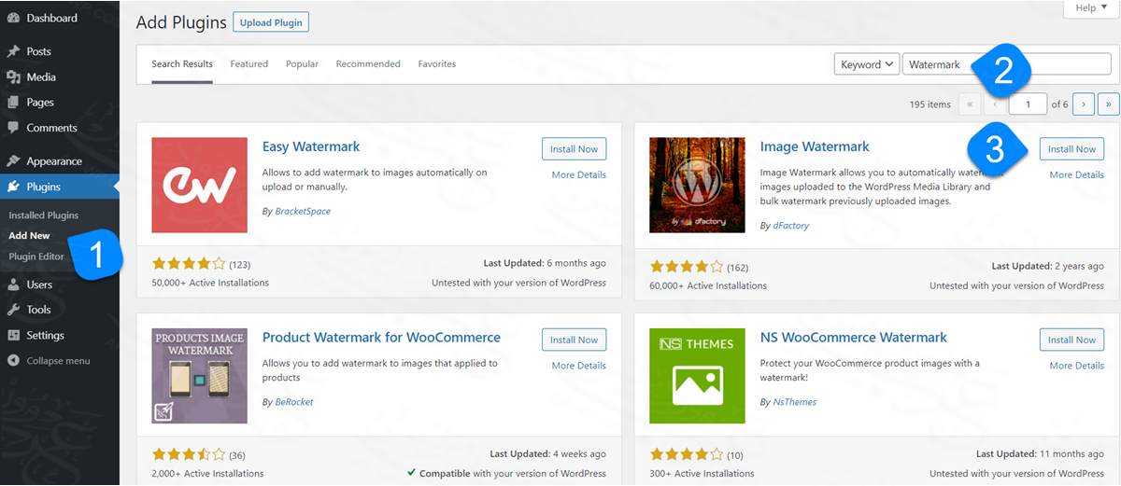The width and height of the screenshot is (1121, 486).
Task: Install the Easy Watermark plugin
Action: 575,149
